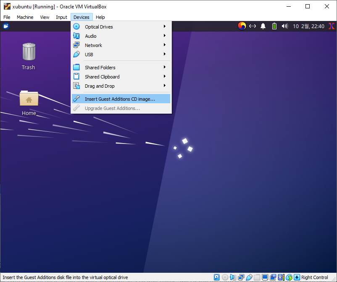
Task: Open the notification bell in guest panel
Action: pyautogui.click(x=263, y=26)
